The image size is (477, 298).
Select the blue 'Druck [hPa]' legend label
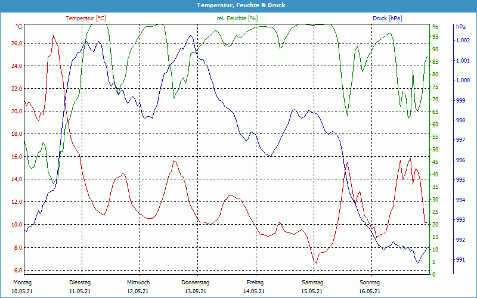coord(387,18)
